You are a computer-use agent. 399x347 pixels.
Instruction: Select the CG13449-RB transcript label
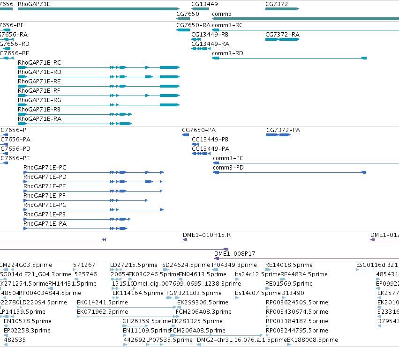pos(210,34)
